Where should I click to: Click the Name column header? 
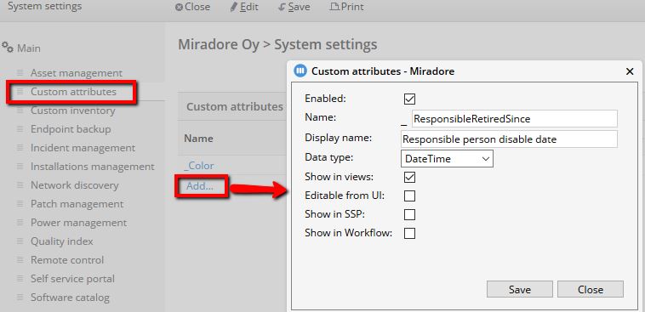198,139
